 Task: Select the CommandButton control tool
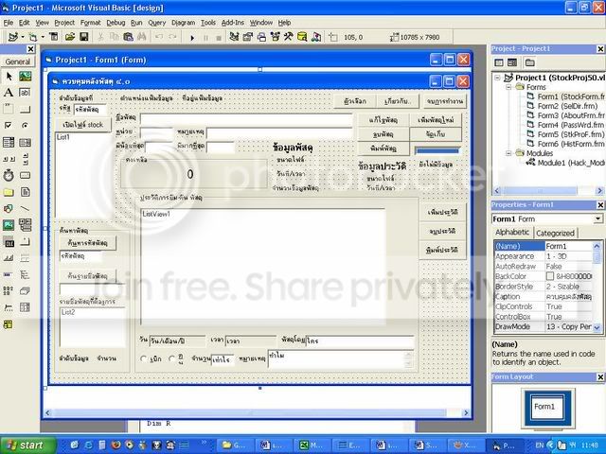[26, 110]
